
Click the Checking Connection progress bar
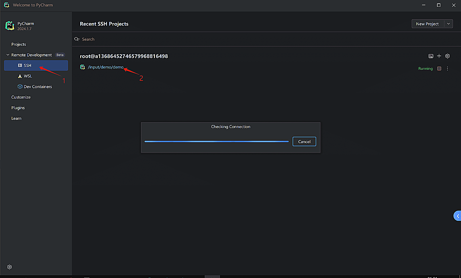coord(217,142)
